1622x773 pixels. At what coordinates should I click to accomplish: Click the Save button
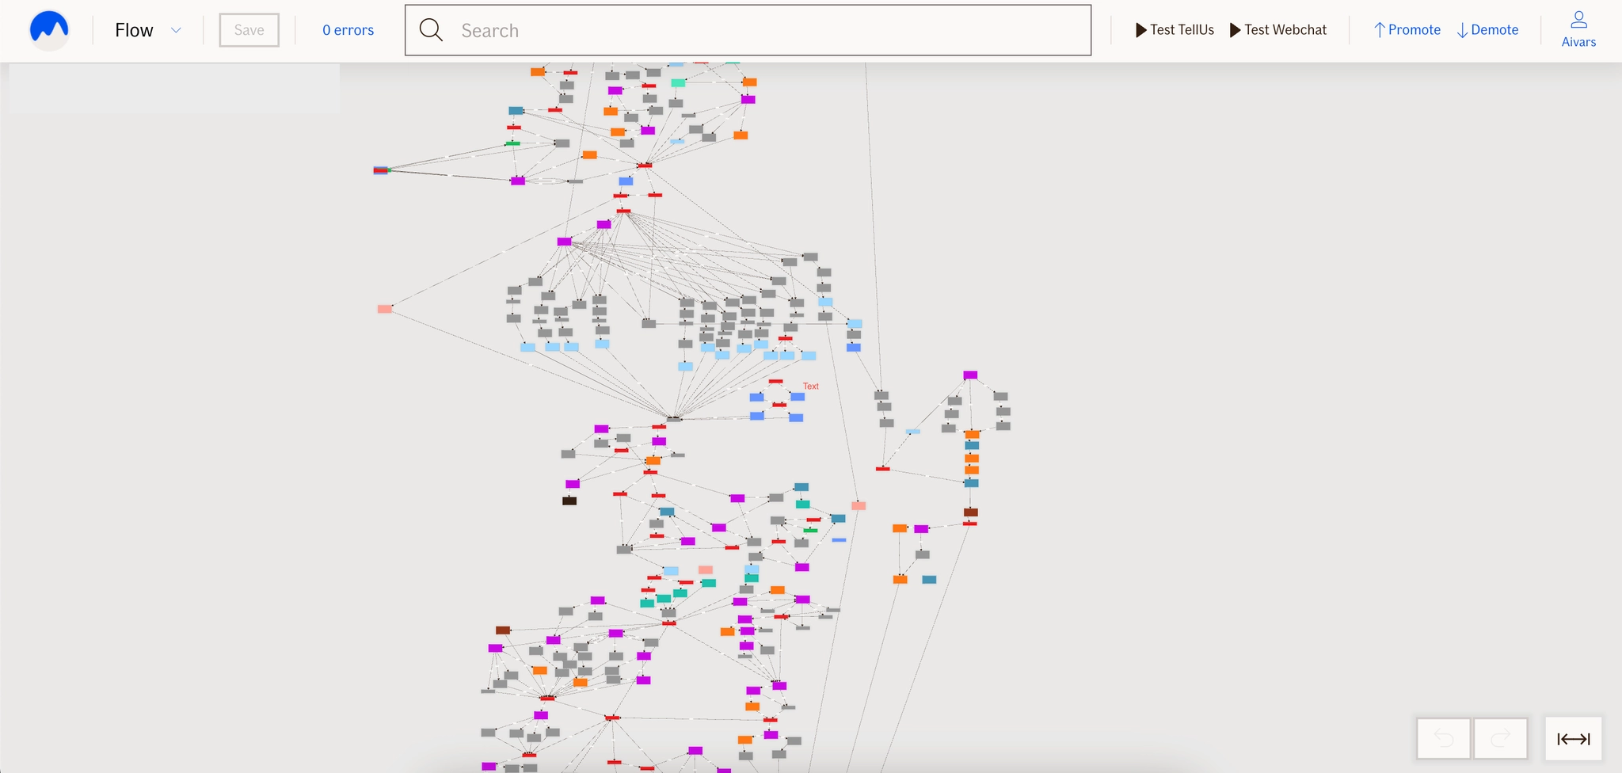click(249, 30)
